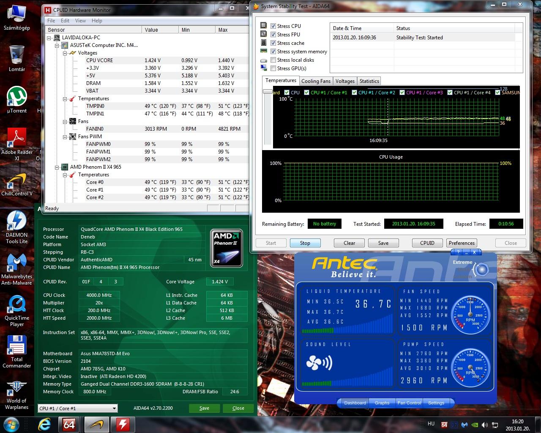Screen dimensions: 541x433
Task: Collapse motherboard Temperatures node
Action: click(65, 99)
